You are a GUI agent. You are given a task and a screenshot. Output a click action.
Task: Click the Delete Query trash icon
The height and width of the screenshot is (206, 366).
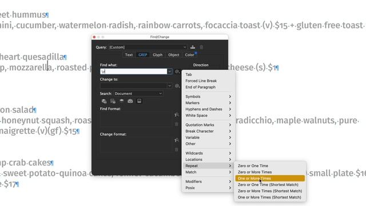201,47
